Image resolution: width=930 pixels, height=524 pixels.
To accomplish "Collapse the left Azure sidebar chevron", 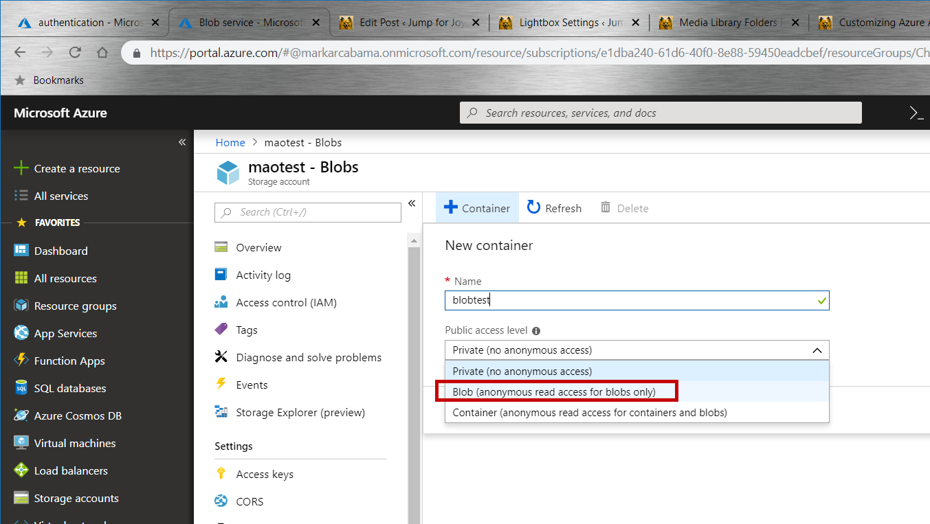I will click(182, 142).
